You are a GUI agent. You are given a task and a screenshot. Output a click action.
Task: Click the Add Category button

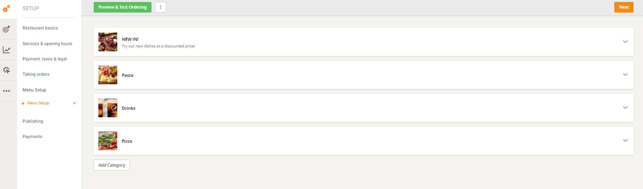(x=112, y=165)
